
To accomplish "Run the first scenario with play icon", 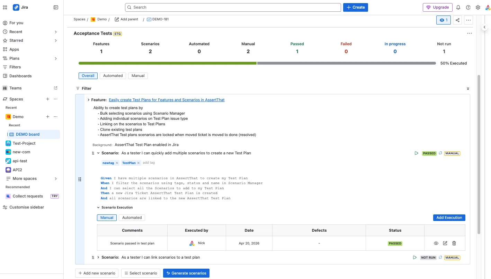I will [416, 153].
